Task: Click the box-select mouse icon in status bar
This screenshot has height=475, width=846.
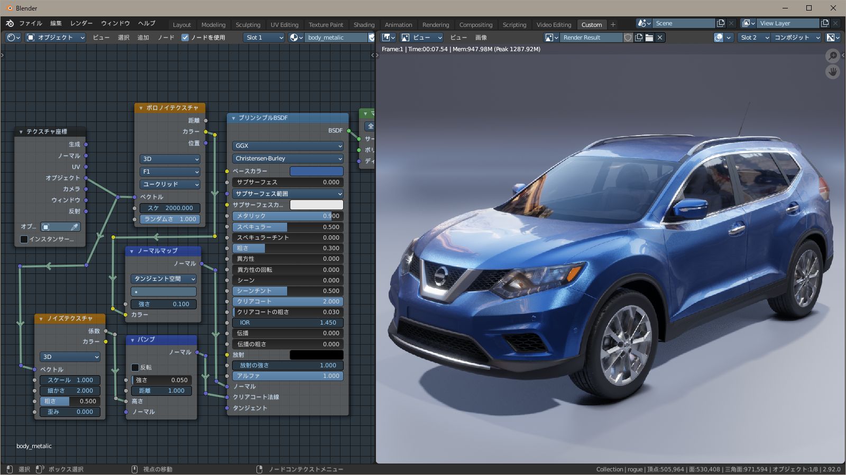Action: (40, 469)
